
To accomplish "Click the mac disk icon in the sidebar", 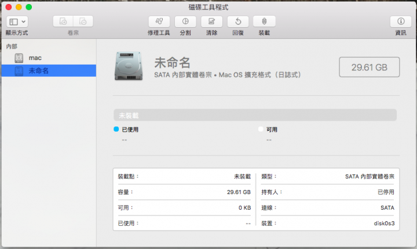I will (19, 58).
